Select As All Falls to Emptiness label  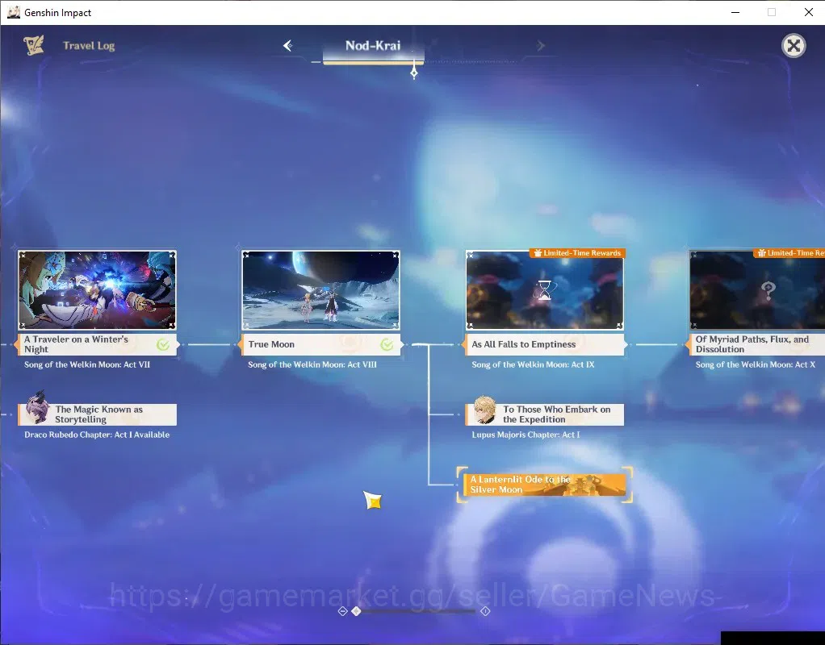tap(545, 344)
